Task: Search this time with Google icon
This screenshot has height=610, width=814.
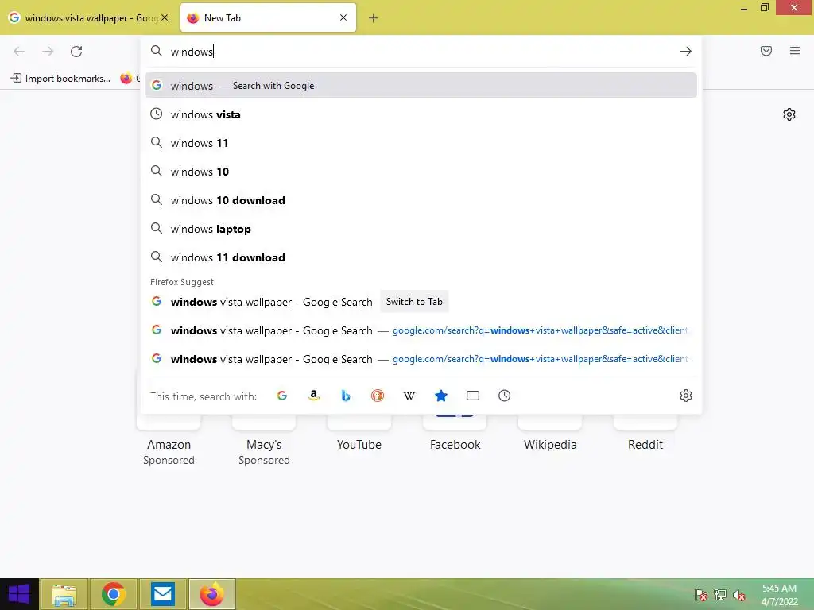Action: click(282, 396)
